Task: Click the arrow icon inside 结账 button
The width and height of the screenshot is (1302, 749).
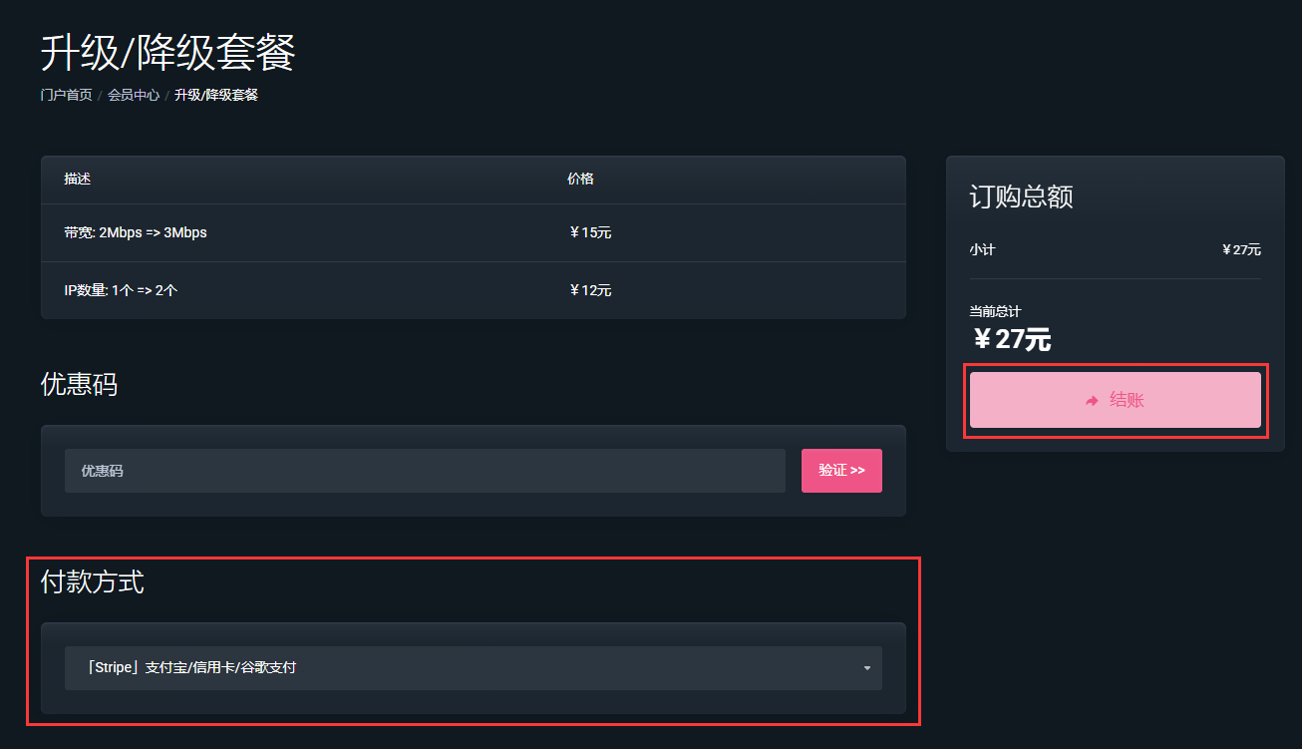Action: (1092, 401)
